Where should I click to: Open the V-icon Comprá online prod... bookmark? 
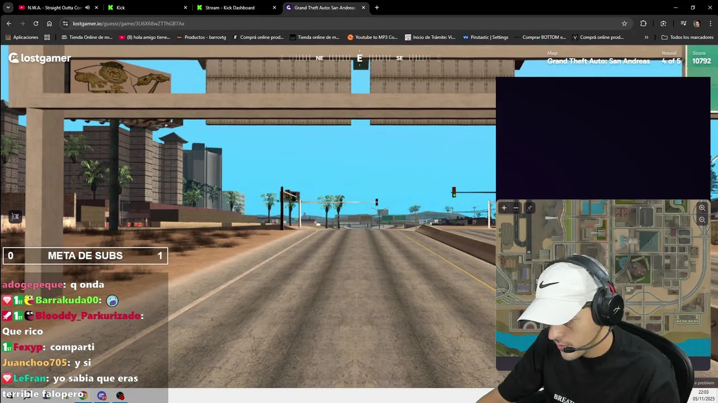click(598, 38)
